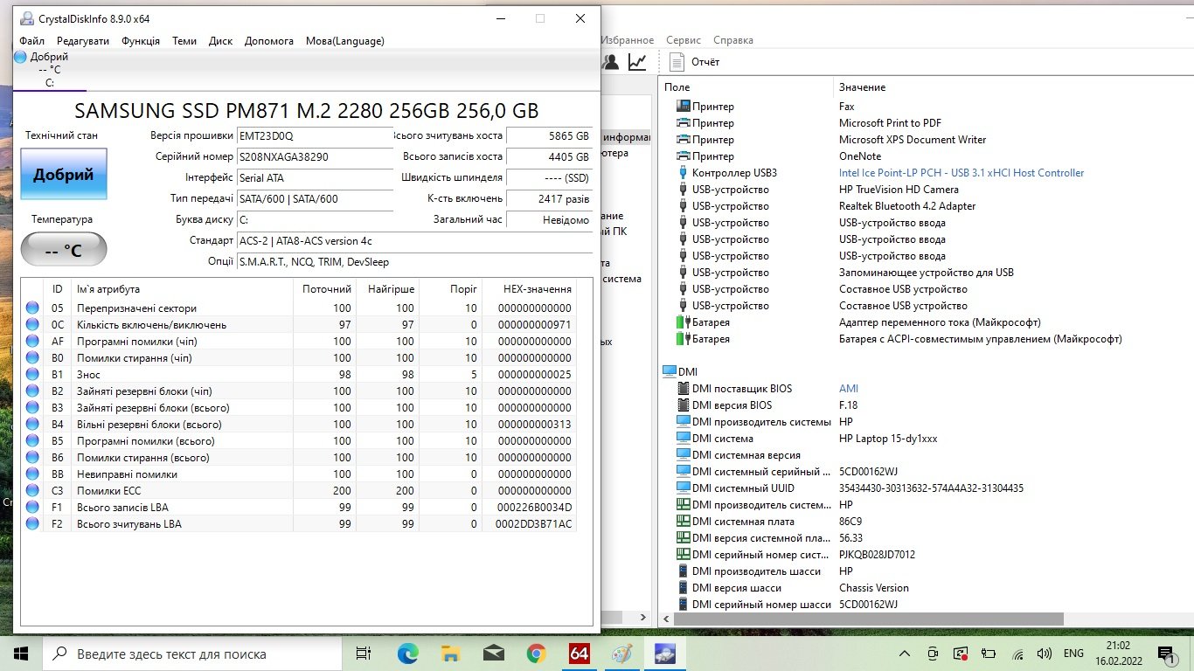1194x671 pixels.
Task: Open File Explorer from the taskbar
Action: click(450, 654)
